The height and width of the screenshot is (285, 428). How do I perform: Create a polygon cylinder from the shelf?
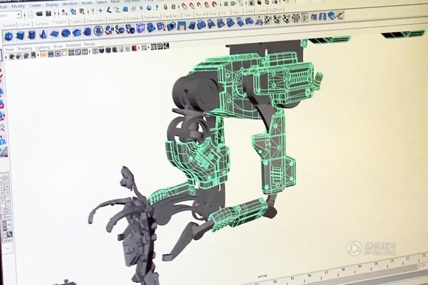[32, 35]
